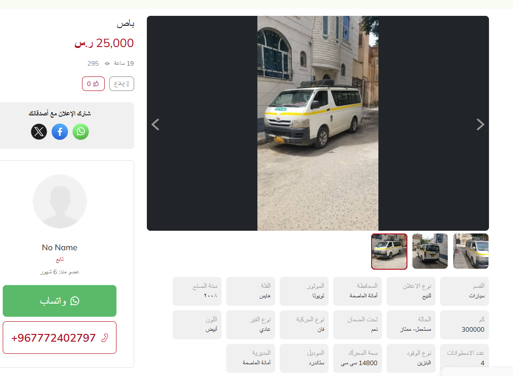Click the الفئة هايس detail tile
The width and height of the screenshot is (513, 376).
point(251,291)
